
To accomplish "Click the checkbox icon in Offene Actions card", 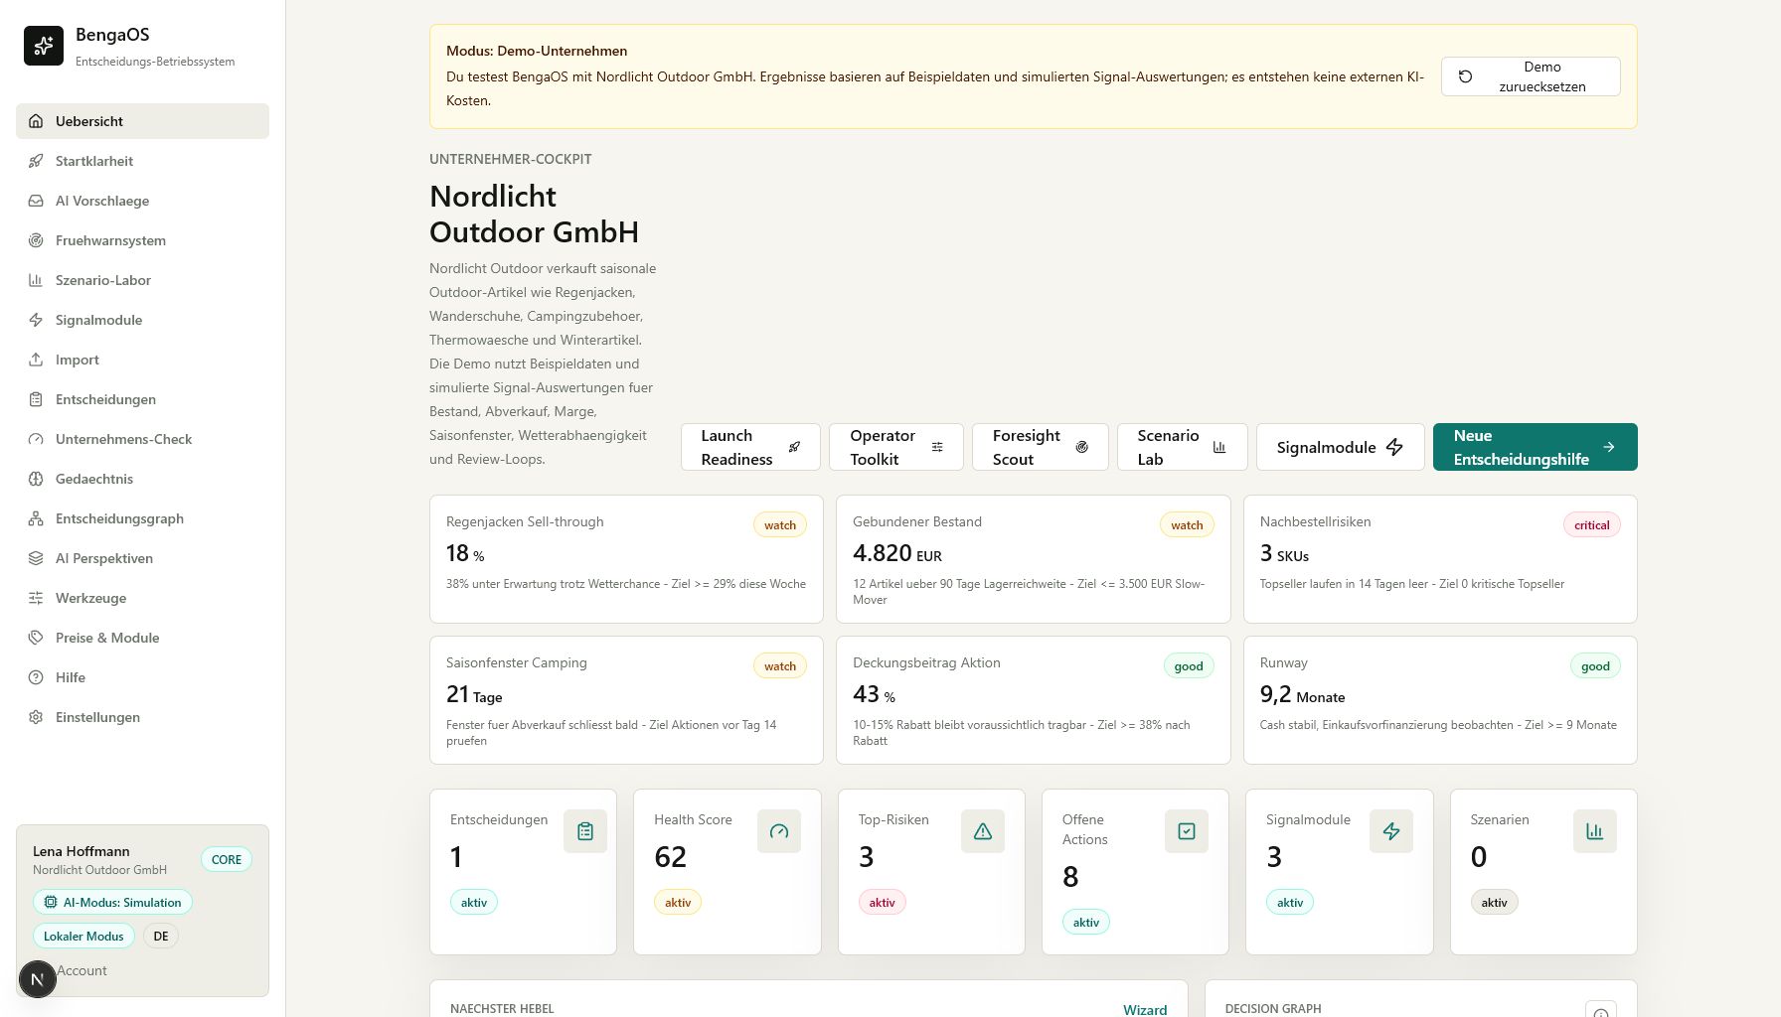I will tap(1187, 831).
